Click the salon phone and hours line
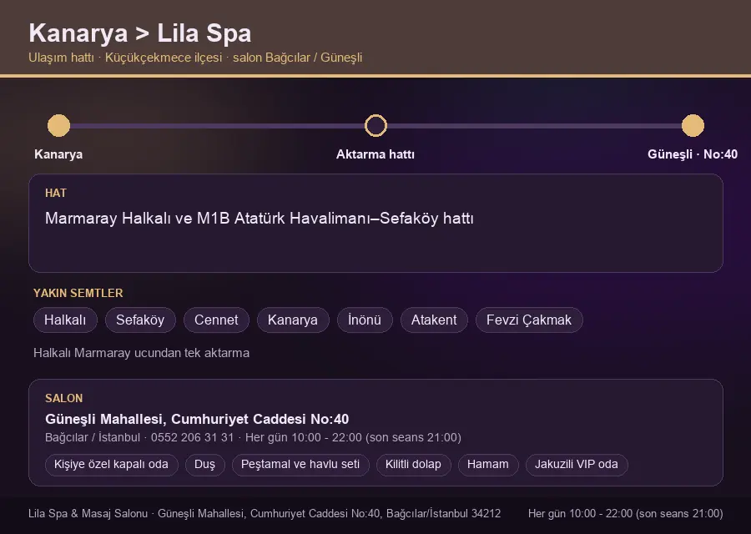 253,437
